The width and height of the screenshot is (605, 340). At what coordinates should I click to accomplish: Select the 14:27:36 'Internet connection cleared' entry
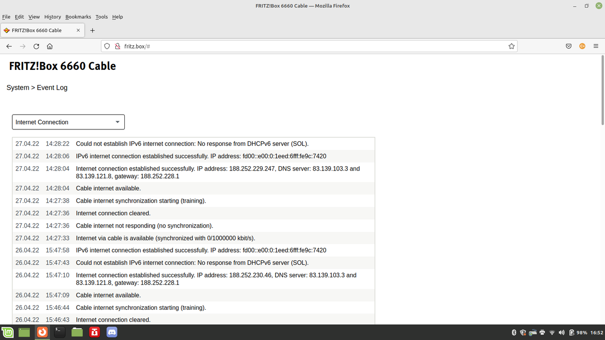pos(193,213)
